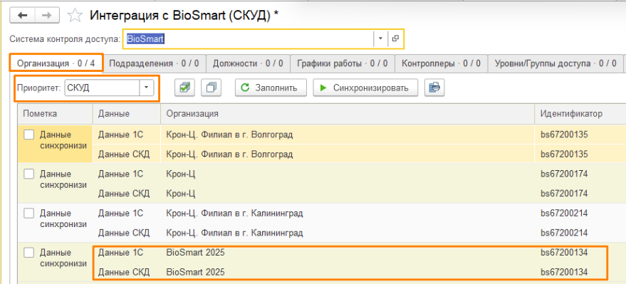
Task: Click the Идентификатор column header
Action: [571, 114]
